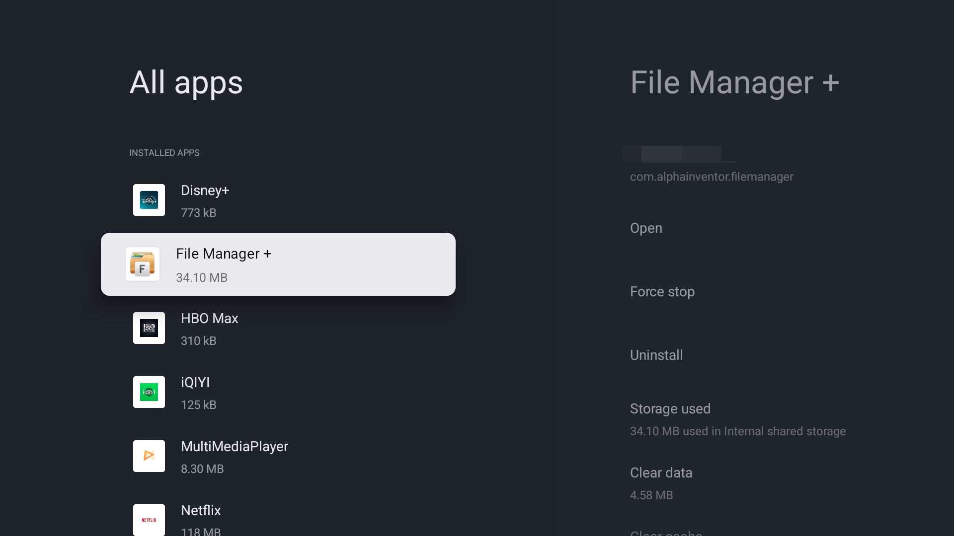Force stop File Manager +
The image size is (954, 536).
point(662,292)
